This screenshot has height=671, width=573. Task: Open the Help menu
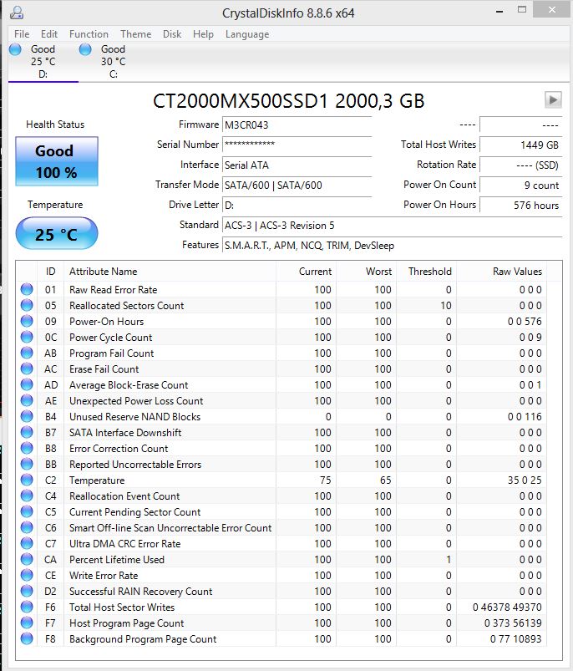coord(203,34)
